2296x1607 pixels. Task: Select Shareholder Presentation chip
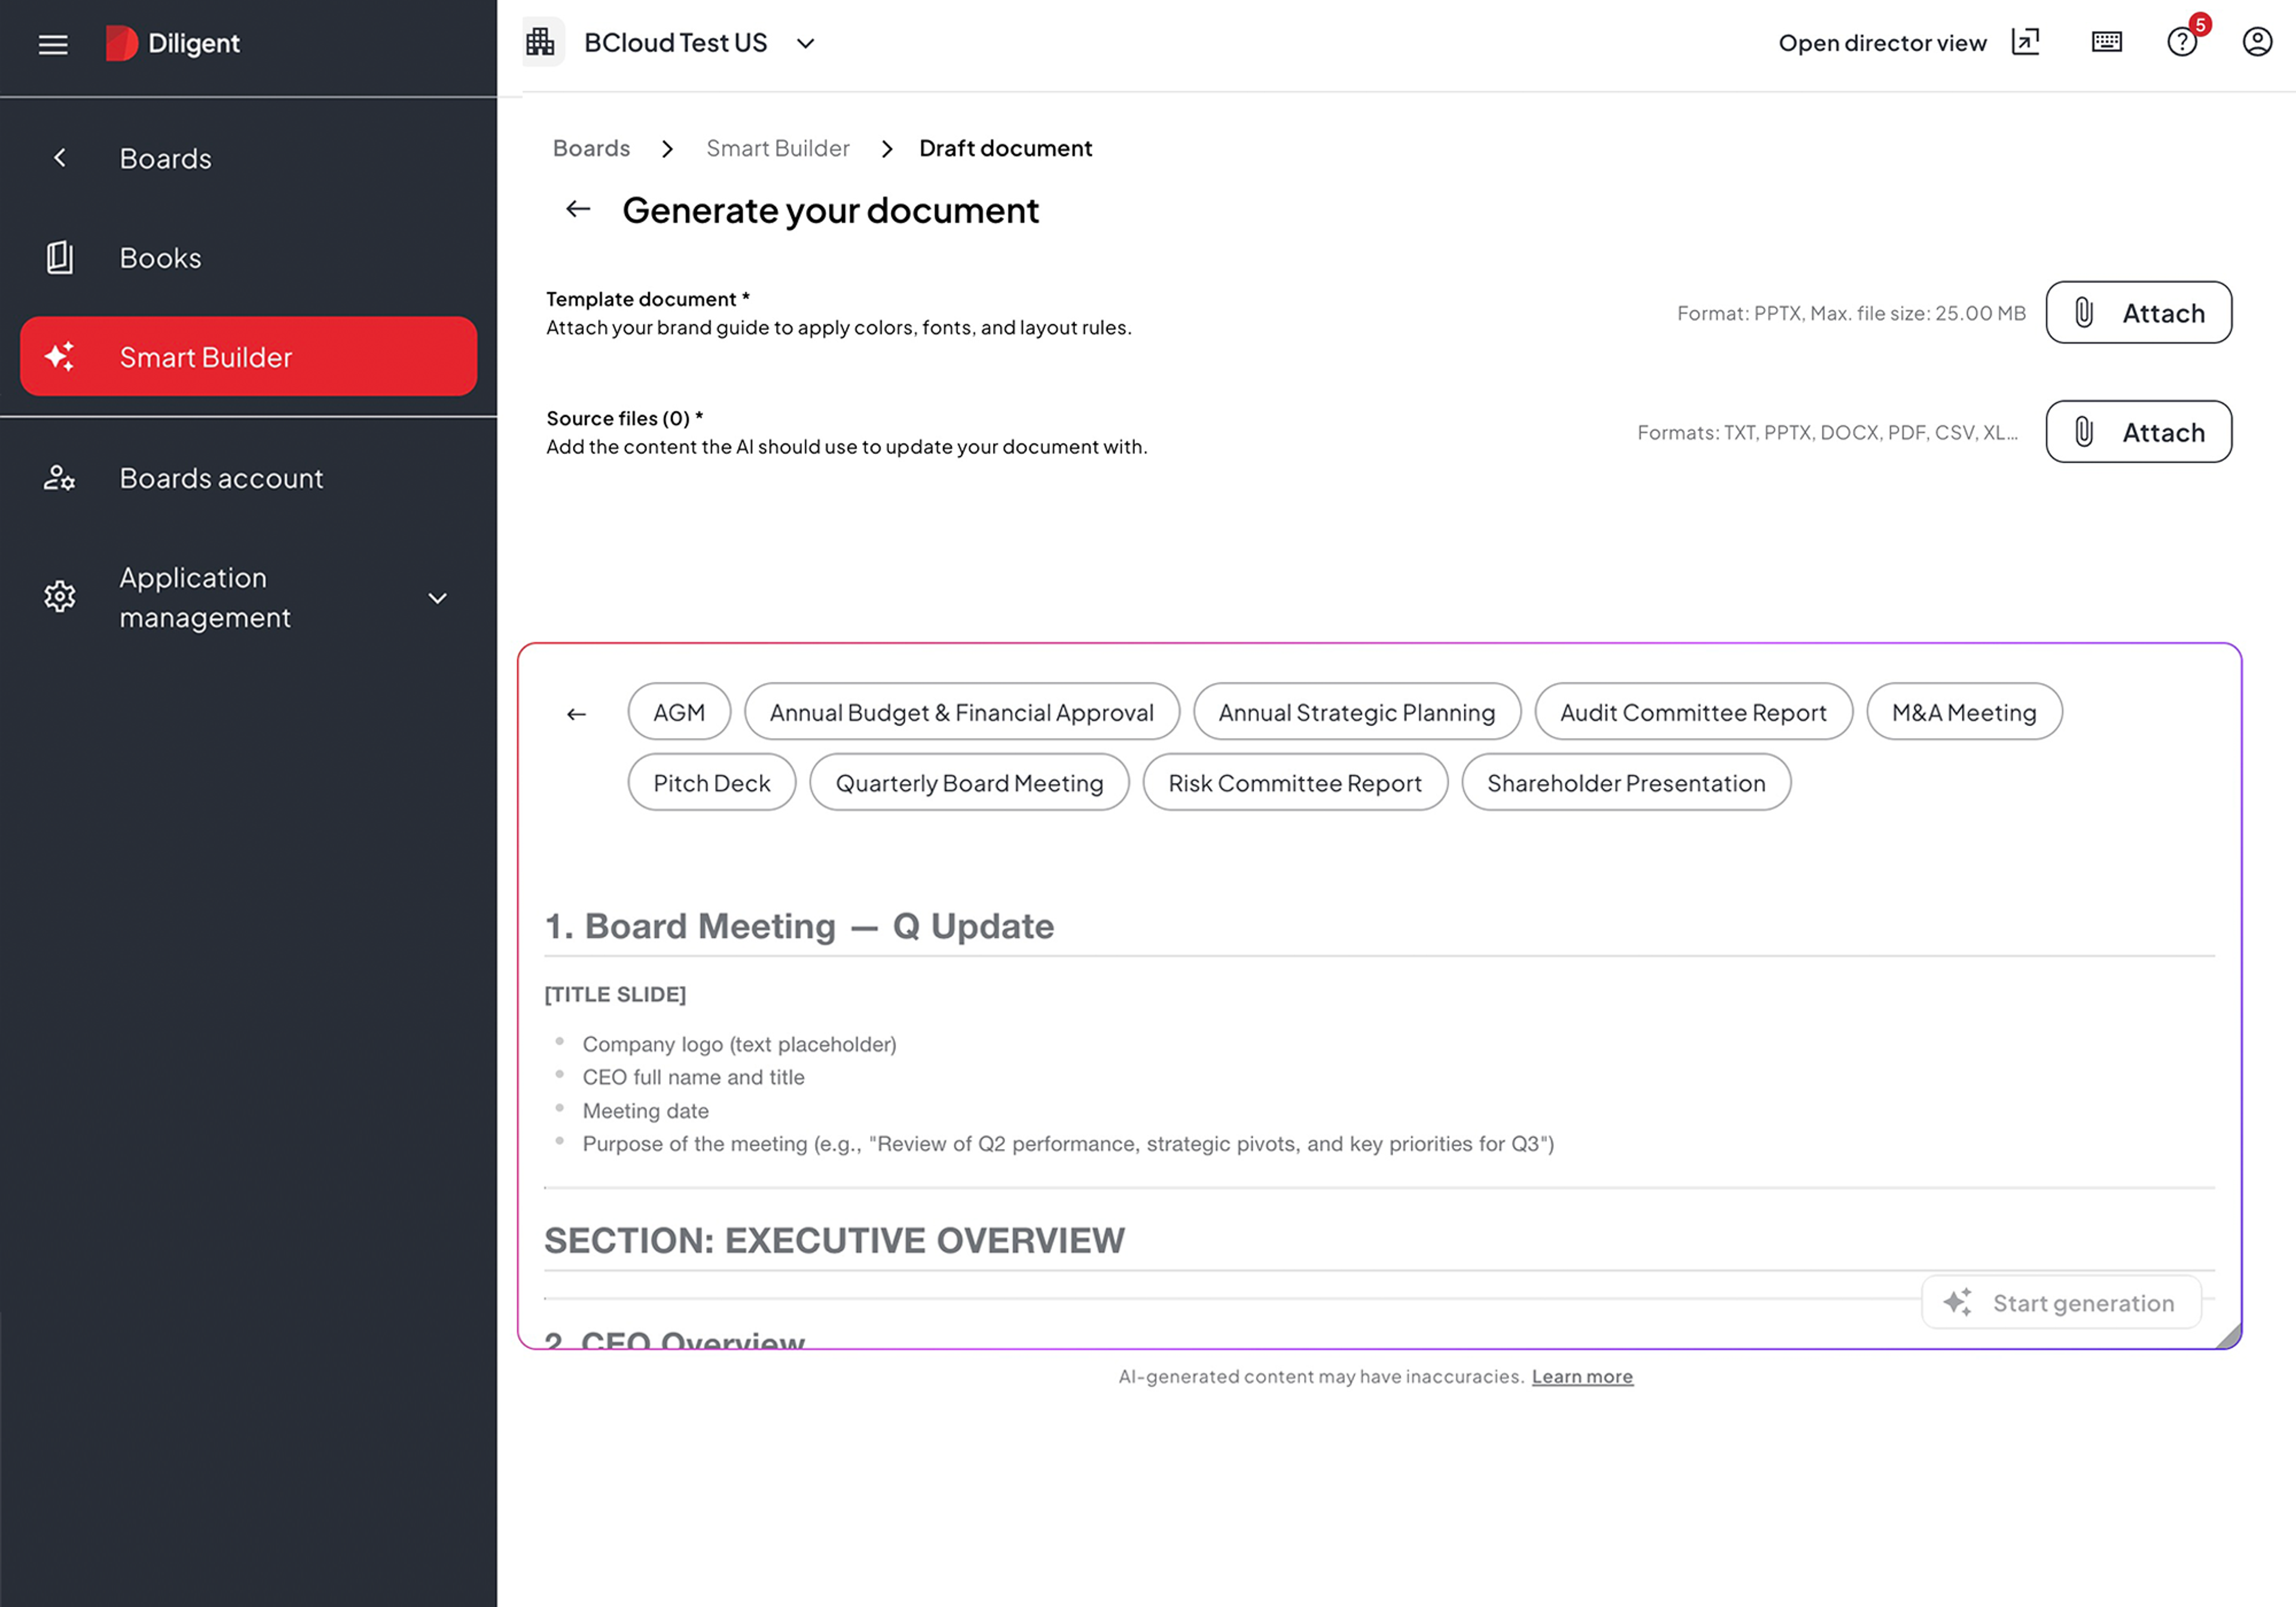coord(1626,782)
